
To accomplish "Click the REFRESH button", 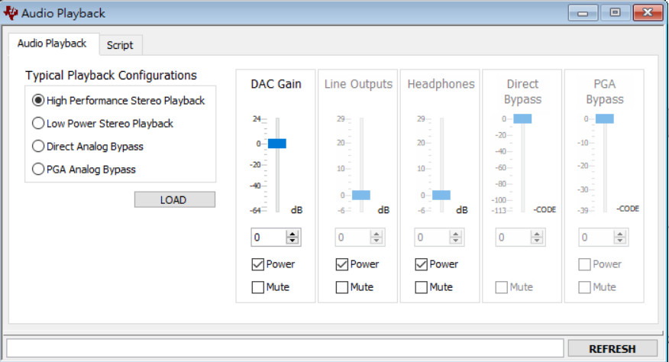I will (612, 349).
